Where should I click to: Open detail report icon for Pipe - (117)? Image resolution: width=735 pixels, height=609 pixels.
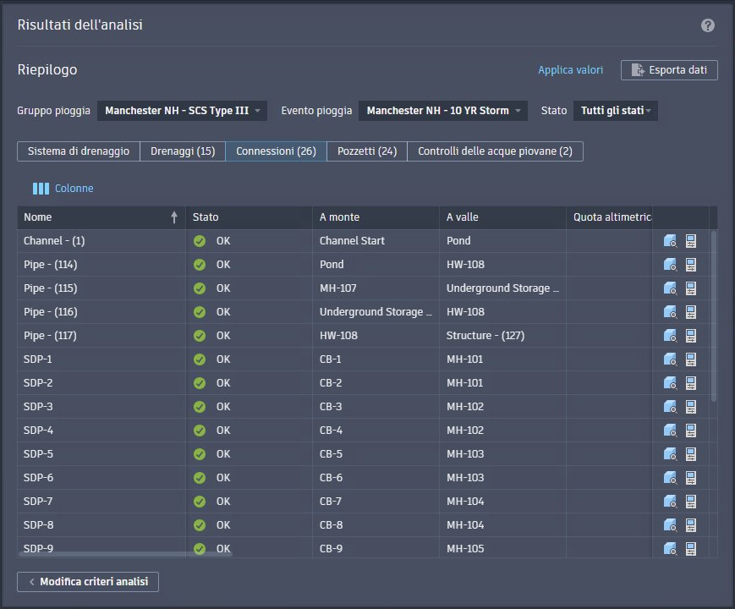691,336
